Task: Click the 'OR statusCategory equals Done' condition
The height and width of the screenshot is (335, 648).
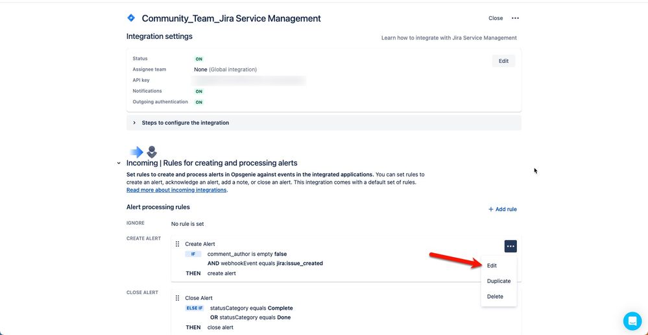Action: click(249, 317)
